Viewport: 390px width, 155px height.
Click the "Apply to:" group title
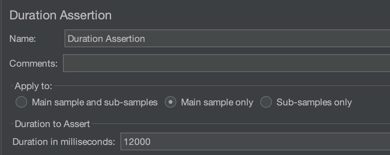(x=33, y=86)
